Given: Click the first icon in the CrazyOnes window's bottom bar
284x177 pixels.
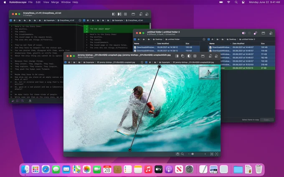Looking at the screenshot, I should click(13, 101).
